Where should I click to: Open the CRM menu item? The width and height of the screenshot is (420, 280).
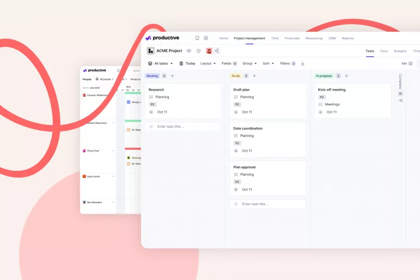[x=332, y=38]
